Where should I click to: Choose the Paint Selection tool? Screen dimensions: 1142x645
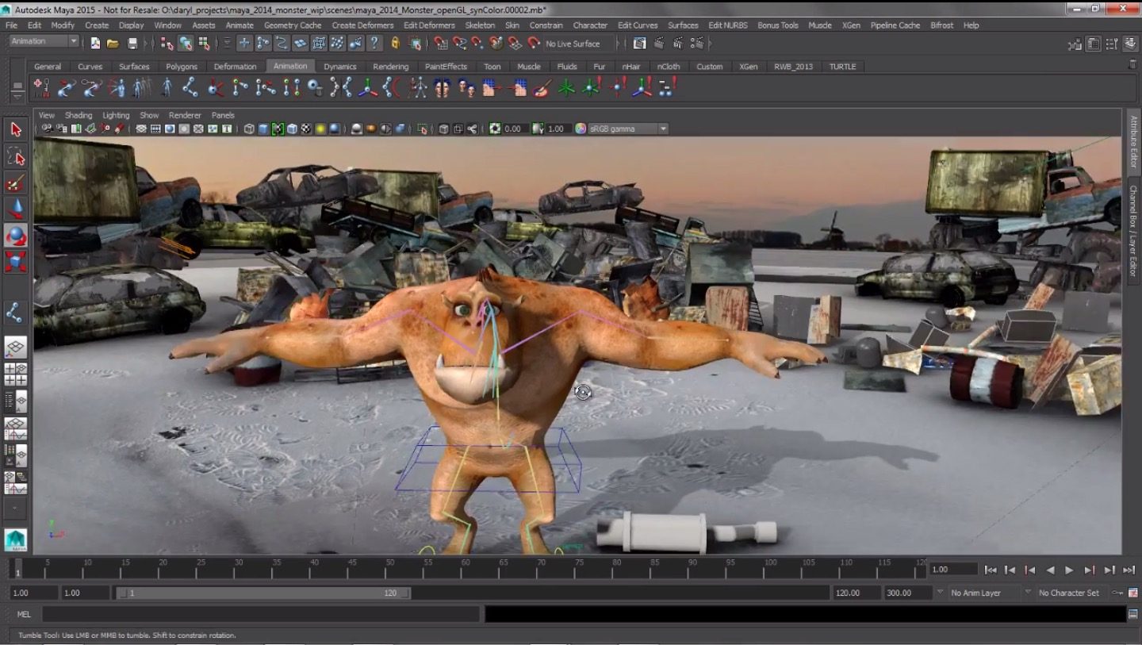[x=16, y=183]
